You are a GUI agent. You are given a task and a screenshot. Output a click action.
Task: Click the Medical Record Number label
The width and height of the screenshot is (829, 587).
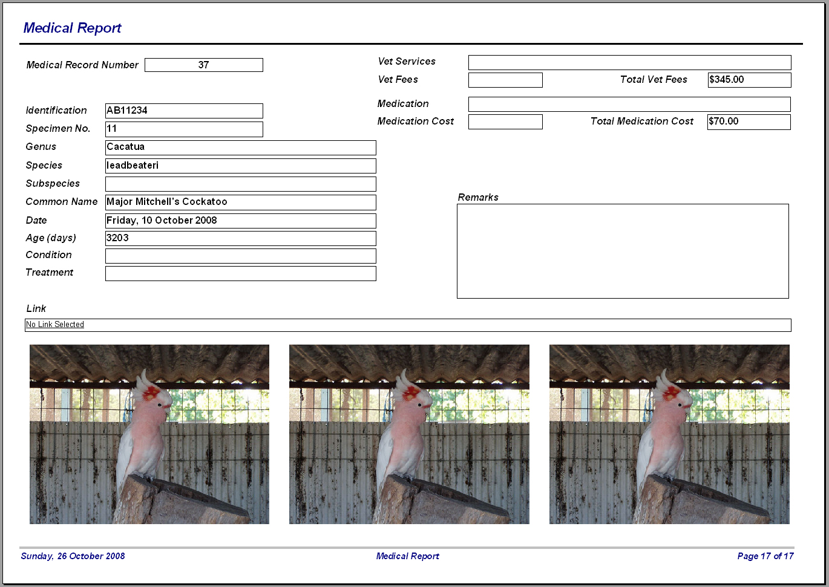click(x=82, y=65)
